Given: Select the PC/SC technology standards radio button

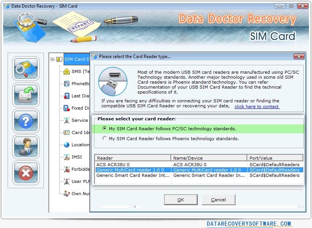Looking at the screenshot, I should 104,128.
